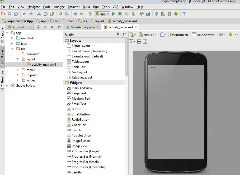The width and height of the screenshot is (240, 175).
Task: Click the Cut scissors icon
Action: click(x=39, y=14)
